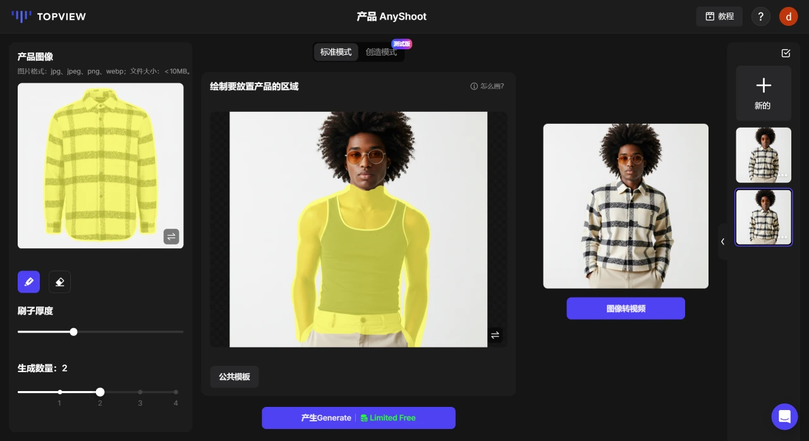Click 怎么画? help link above the canvas
809x441 pixels.
click(x=492, y=86)
